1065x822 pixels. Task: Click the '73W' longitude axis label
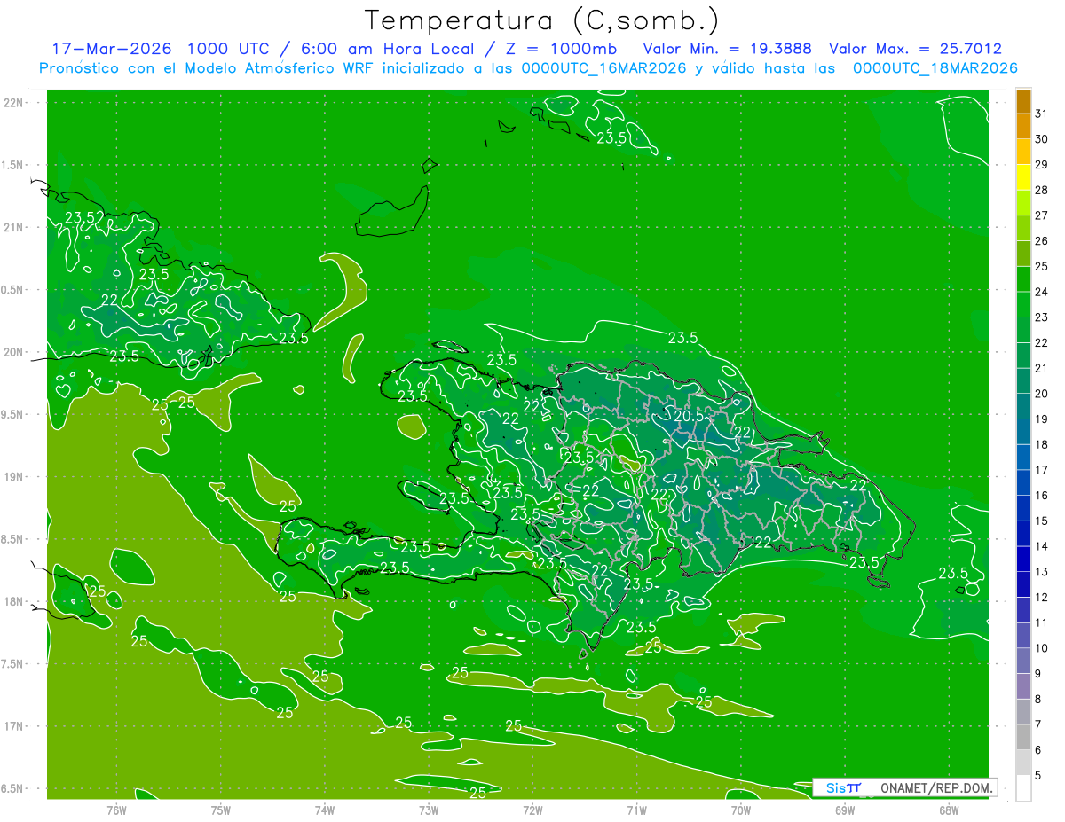pos(429,809)
